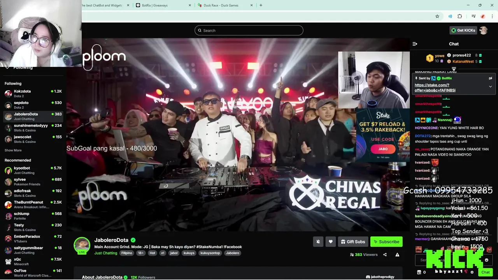This screenshot has width=498, height=280.
Task: Open the chat shop icon
Action: pos(419,272)
